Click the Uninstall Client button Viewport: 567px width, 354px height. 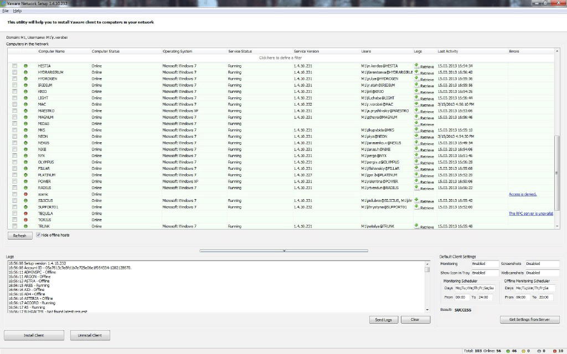(90, 336)
